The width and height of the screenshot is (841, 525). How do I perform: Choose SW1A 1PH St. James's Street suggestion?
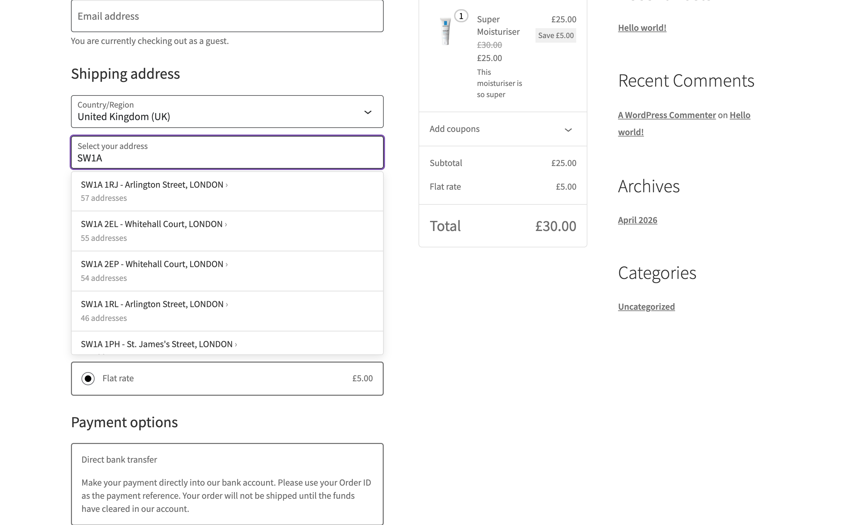point(227,343)
